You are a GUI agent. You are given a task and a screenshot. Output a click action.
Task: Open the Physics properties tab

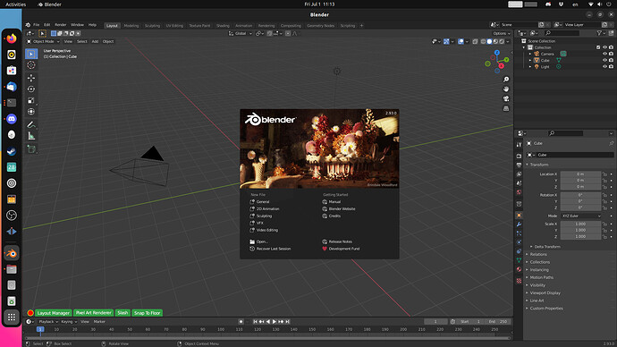(519, 242)
